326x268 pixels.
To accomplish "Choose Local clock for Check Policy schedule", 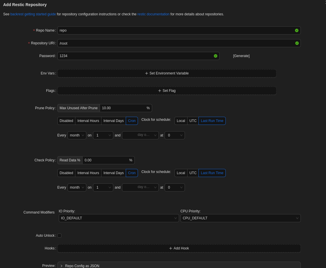I will 181,173.
